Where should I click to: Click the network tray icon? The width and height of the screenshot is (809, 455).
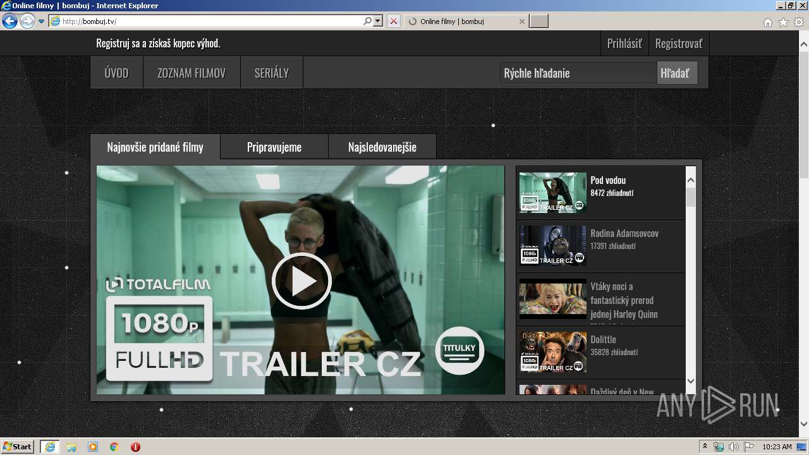(719, 447)
